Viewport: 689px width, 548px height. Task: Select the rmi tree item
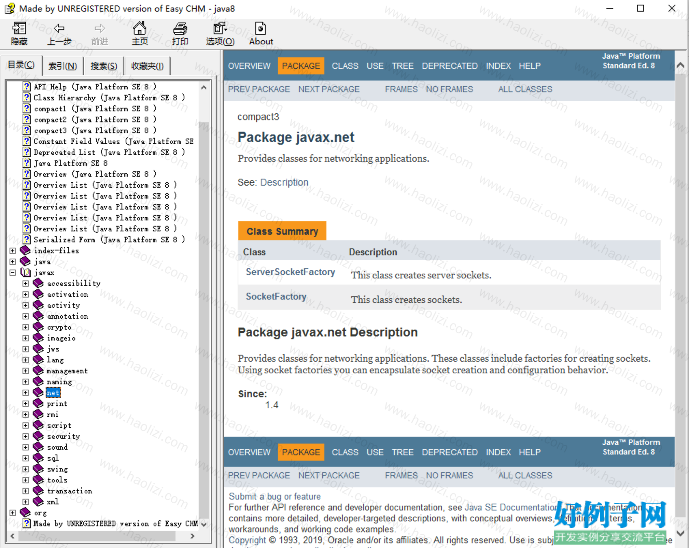[x=53, y=414]
